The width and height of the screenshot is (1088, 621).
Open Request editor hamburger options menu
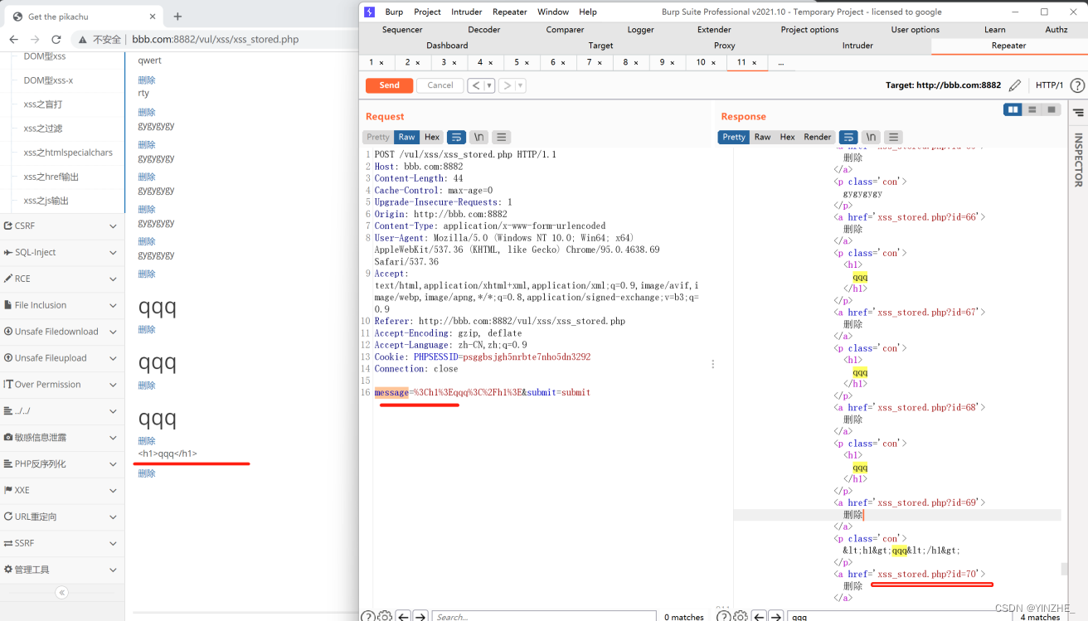point(501,137)
